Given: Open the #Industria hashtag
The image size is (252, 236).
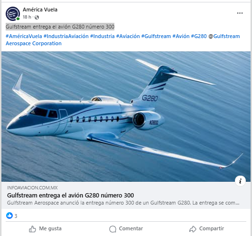Looking at the screenshot, I should pos(103,36).
